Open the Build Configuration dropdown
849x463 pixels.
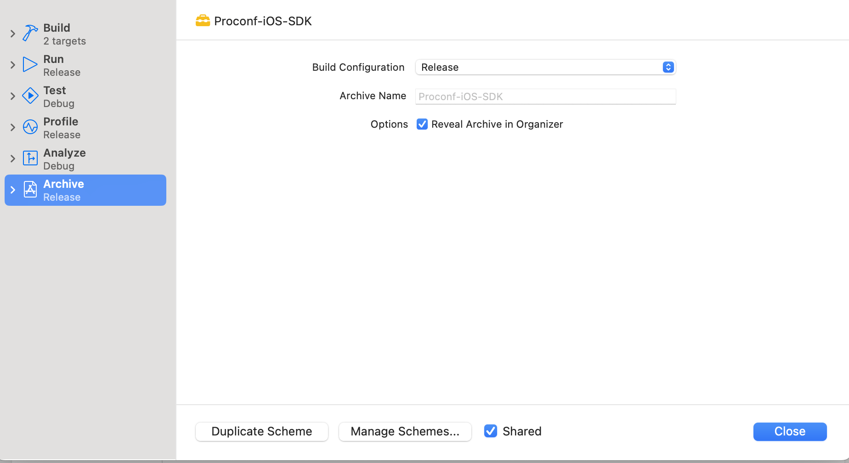point(545,67)
